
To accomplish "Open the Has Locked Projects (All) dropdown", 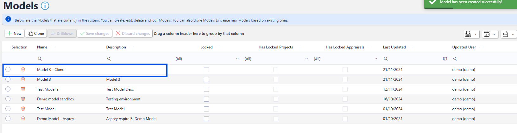I will pyautogui.click(x=306, y=59).
